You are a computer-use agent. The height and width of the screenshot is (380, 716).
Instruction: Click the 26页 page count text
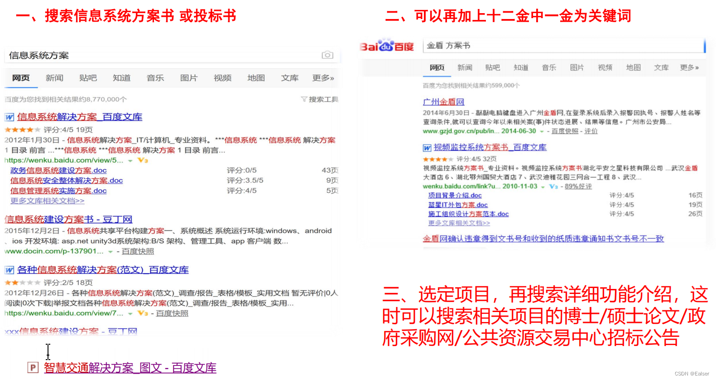click(696, 214)
